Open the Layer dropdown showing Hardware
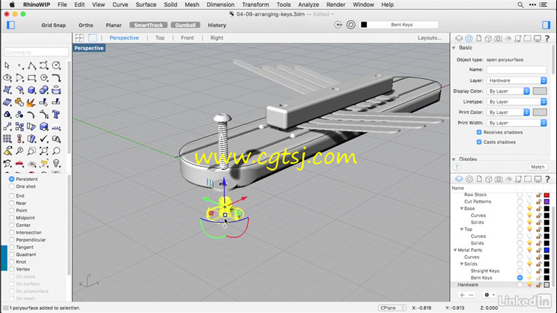This screenshot has height=313, width=557. pos(517,81)
